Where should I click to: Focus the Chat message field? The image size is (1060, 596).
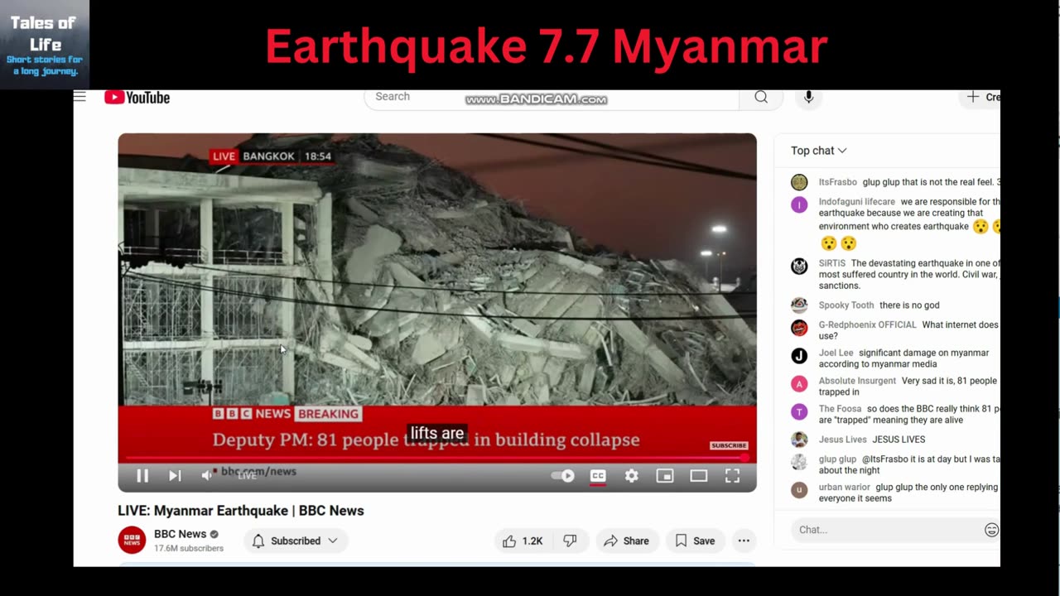coord(886,530)
